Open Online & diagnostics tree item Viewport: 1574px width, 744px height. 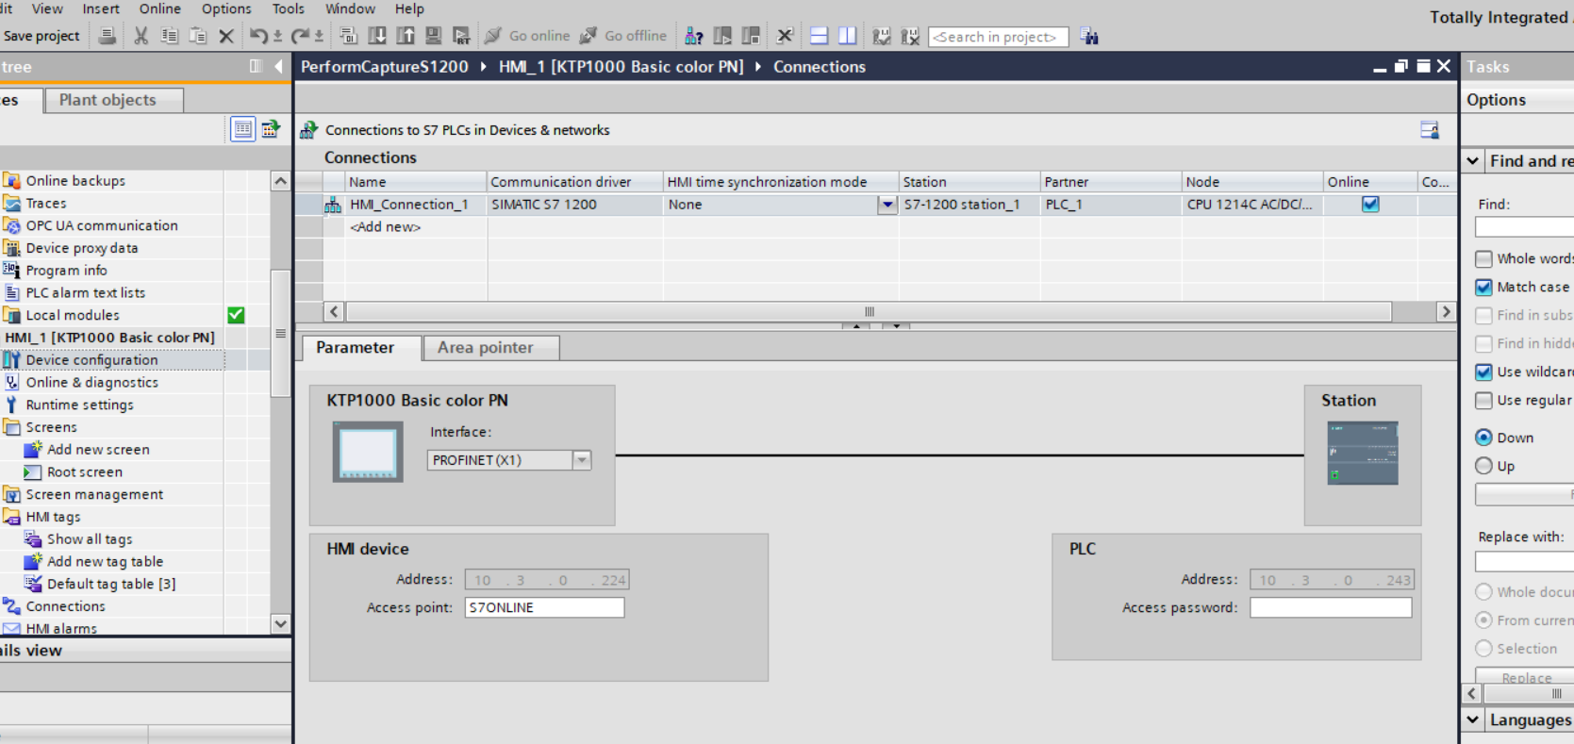click(x=92, y=383)
